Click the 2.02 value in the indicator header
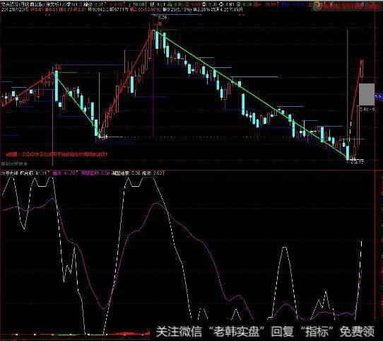 (158, 173)
